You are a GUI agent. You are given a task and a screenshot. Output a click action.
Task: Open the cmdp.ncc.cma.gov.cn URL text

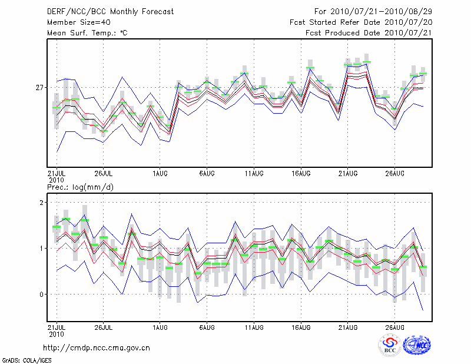coord(97,348)
